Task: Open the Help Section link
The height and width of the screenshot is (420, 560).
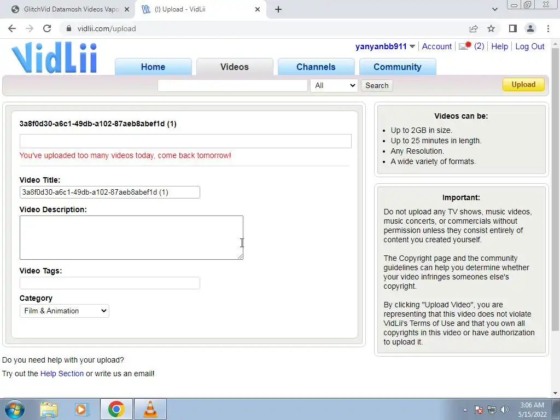Action: tap(62, 374)
